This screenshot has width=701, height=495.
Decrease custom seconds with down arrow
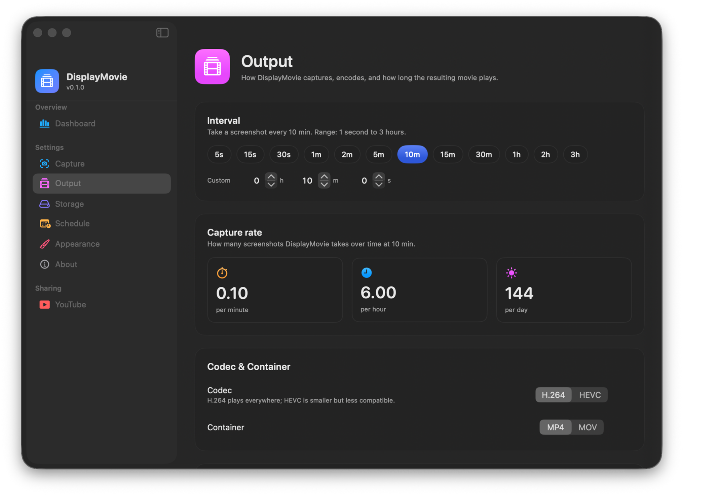pyautogui.click(x=379, y=184)
